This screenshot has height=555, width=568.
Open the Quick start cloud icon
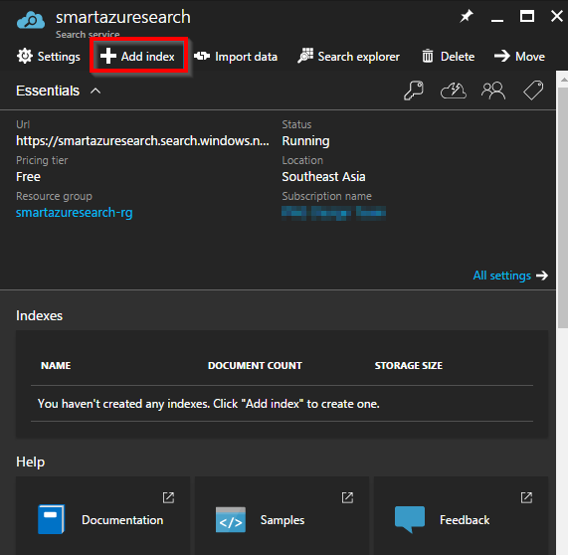pyautogui.click(x=454, y=91)
